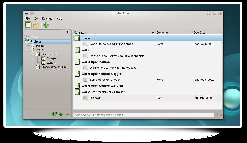Click the Home context of Clean up the wood
247x143 pixels.
(160, 44)
